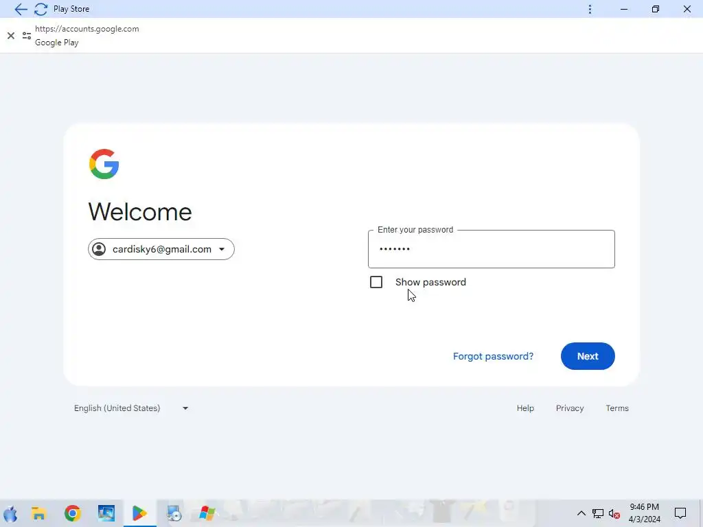
Task: Select the Play Store icon on the taskbar
Action: [x=139, y=513]
